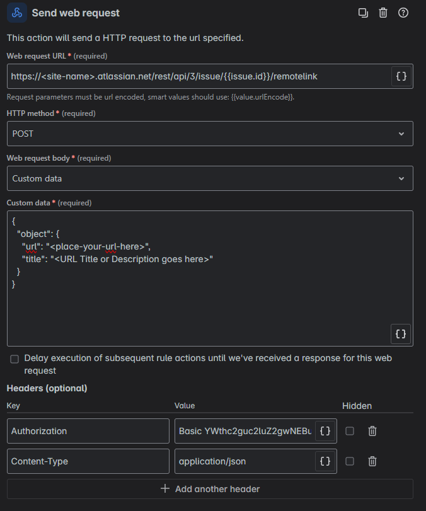Insert smart value into Authorization header value

click(325, 431)
